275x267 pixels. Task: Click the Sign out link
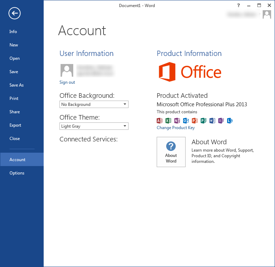(x=67, y=82)
